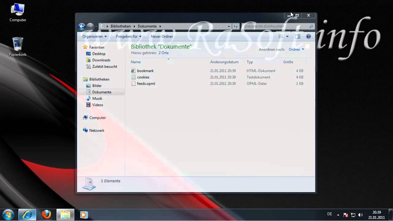Click the DE language indicator

tap(329, 214)
